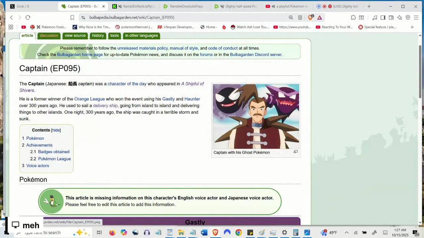Visit the Bulbagarden home page link
This screenshot has width=424, height=238.
[x=80, y=55]
